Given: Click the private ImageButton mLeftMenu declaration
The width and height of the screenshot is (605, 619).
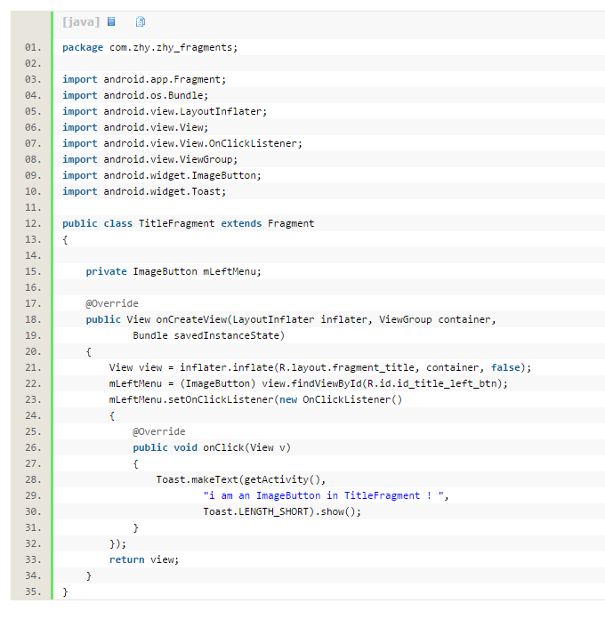Looking at the screenshot, I should click(173, 271).
